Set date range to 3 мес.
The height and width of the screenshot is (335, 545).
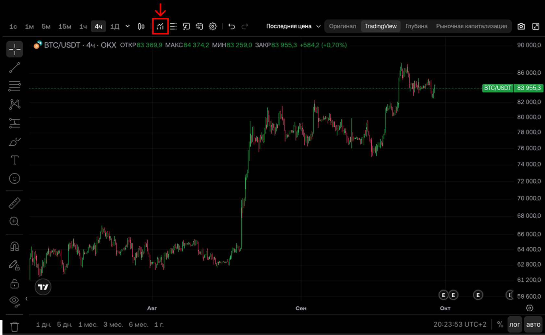(113, 324)
